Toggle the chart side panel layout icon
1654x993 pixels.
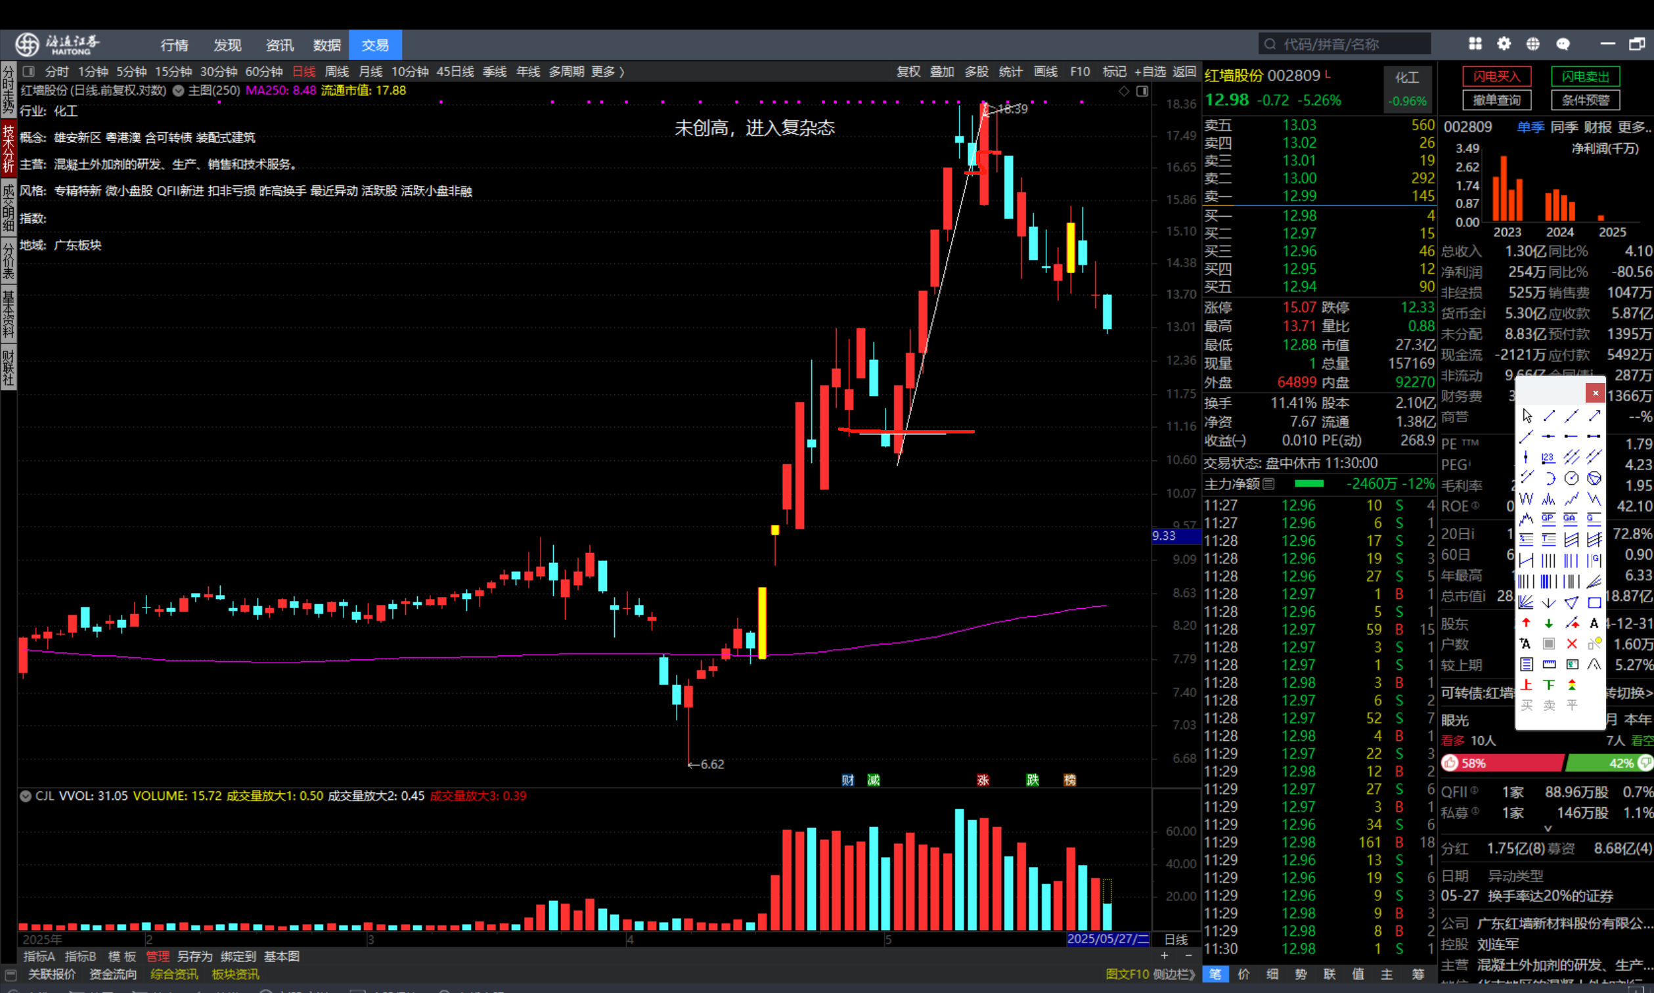point(1142,91)
